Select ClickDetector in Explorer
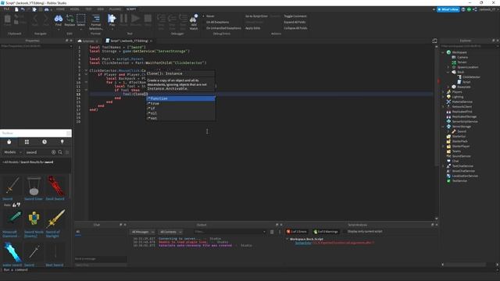This screenshot has height=281, width=500. click(x=471, y=77)
